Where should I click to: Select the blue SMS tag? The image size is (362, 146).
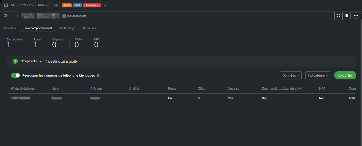(x=77, y=5)
